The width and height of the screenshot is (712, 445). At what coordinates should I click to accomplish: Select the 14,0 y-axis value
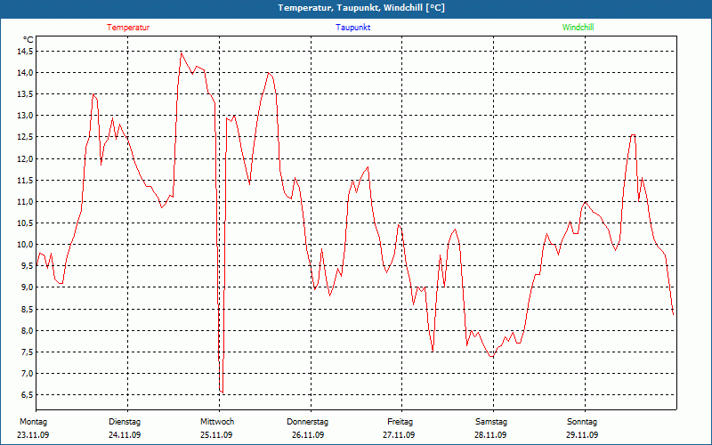pos(25,73)
